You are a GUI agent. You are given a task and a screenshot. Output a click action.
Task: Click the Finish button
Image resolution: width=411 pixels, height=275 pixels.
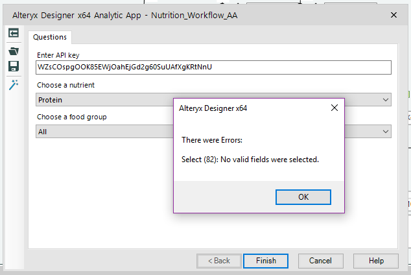coord(266,261)
